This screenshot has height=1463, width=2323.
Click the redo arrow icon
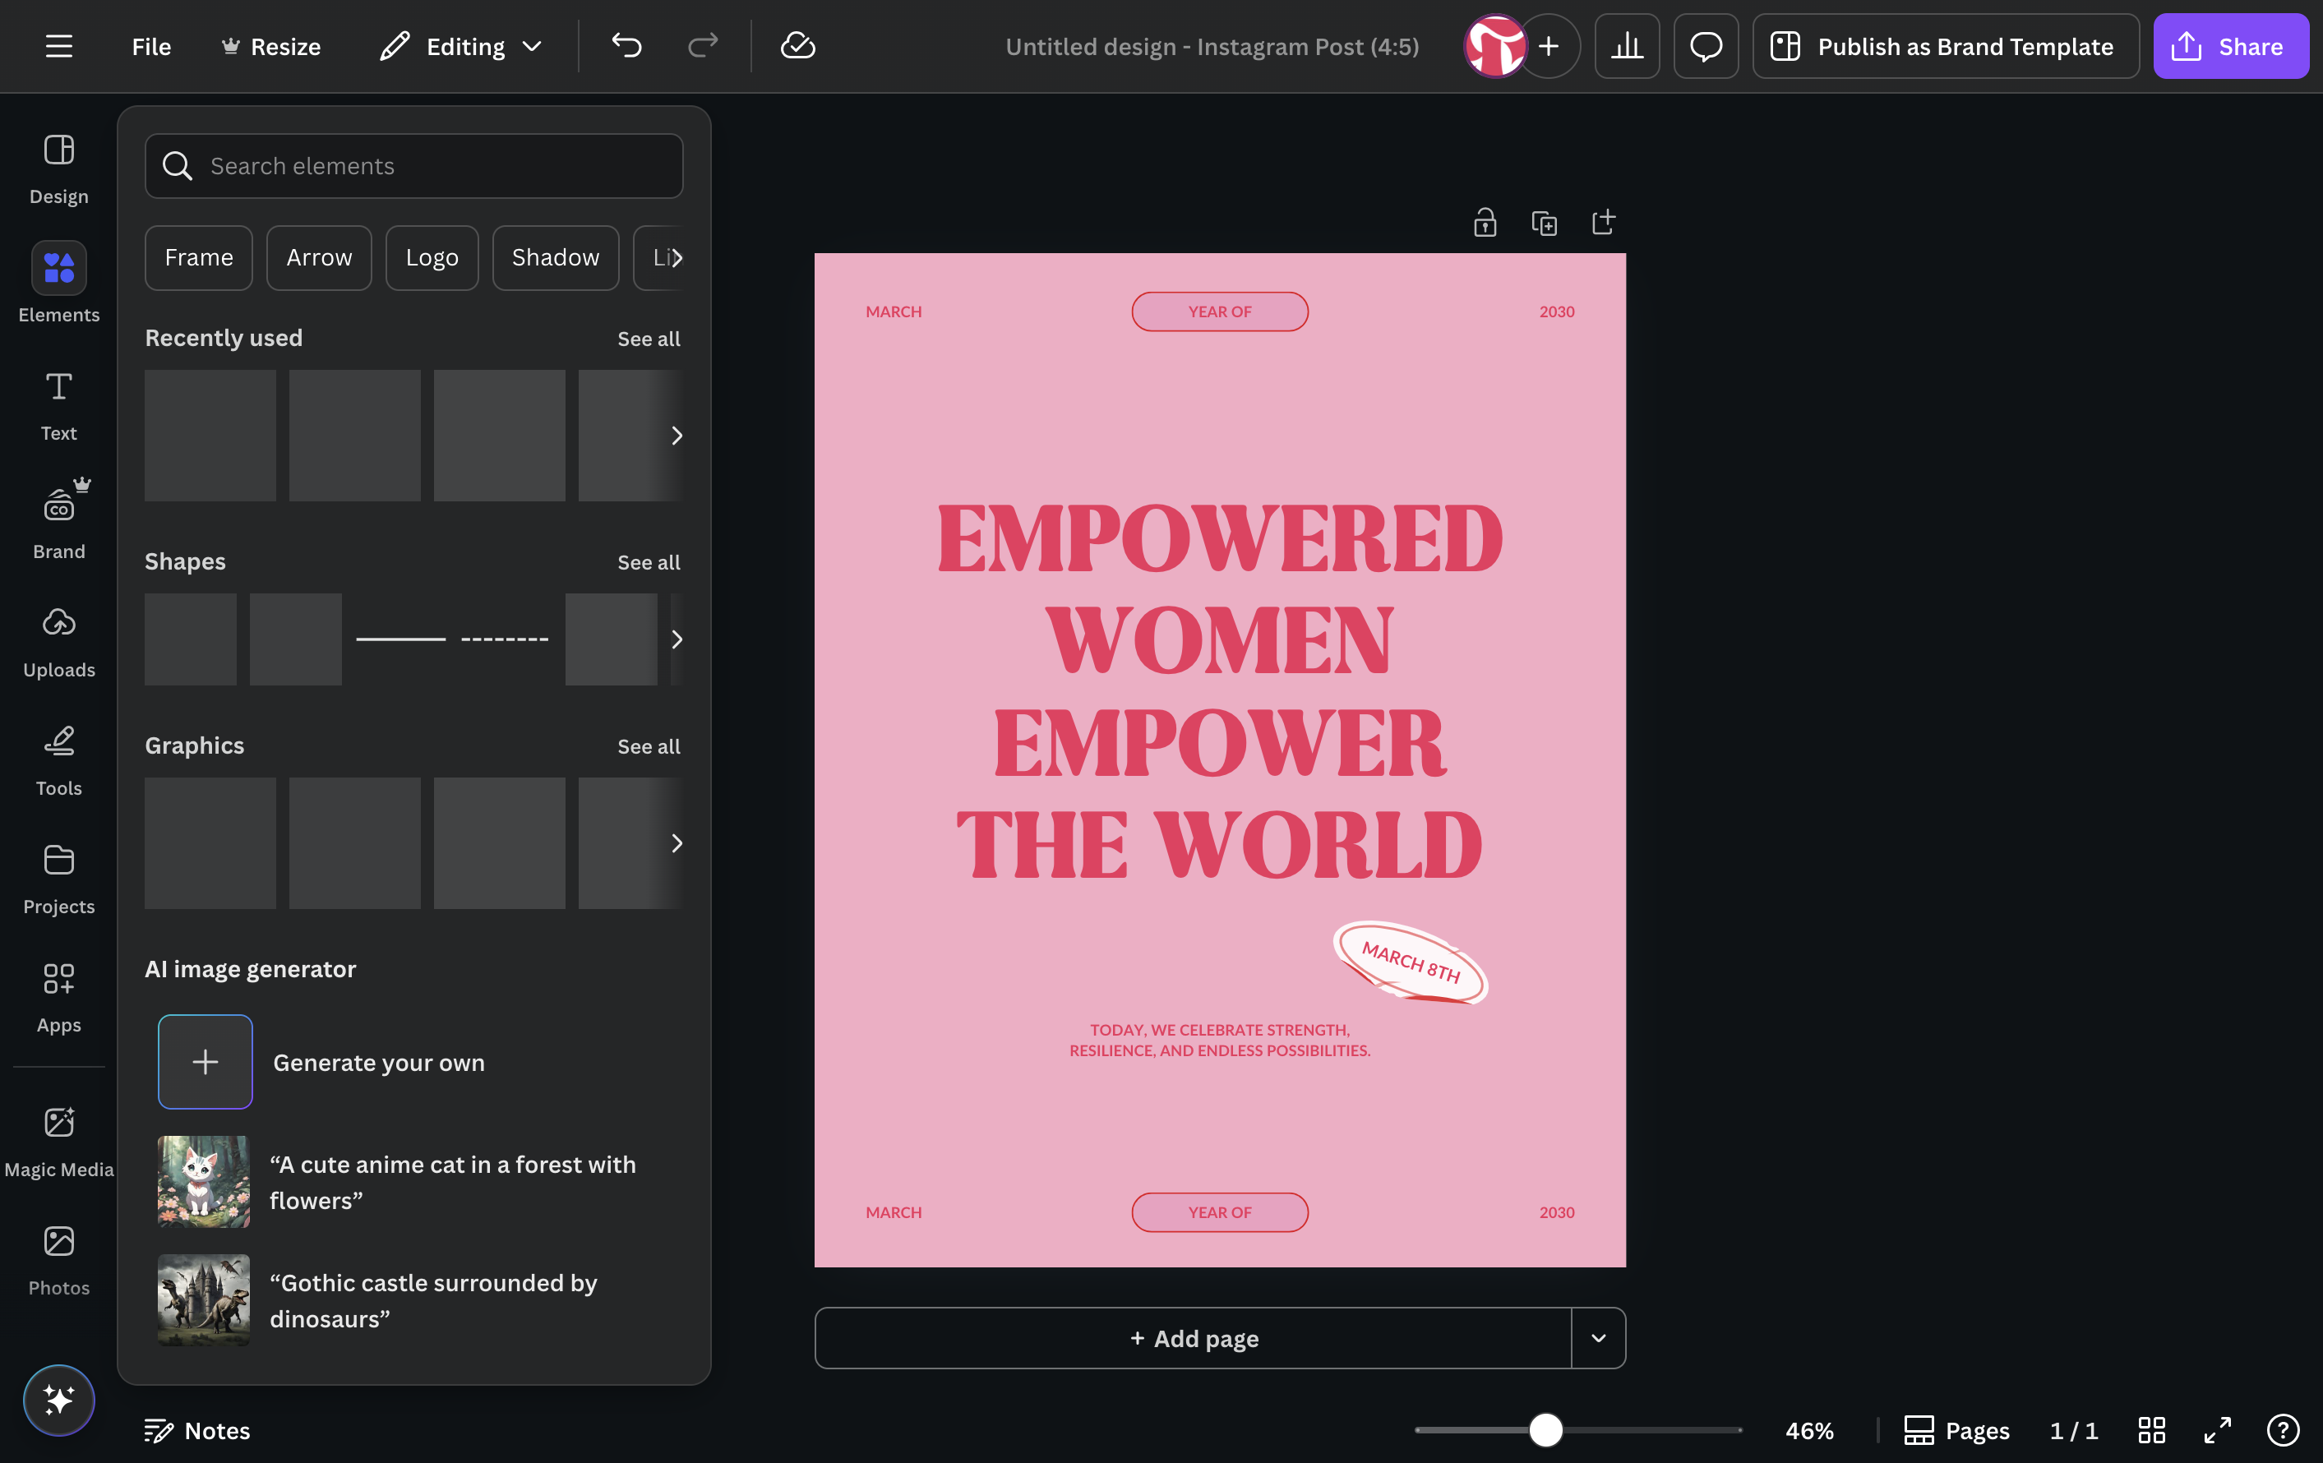coord(702,45)
